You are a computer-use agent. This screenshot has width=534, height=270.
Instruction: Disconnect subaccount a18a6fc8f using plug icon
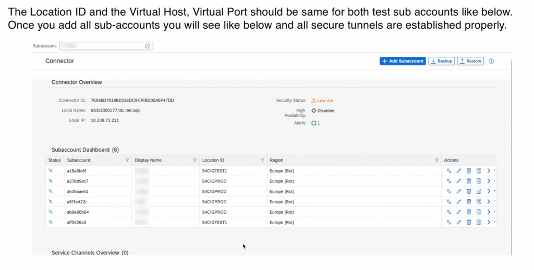click(448, 170)
